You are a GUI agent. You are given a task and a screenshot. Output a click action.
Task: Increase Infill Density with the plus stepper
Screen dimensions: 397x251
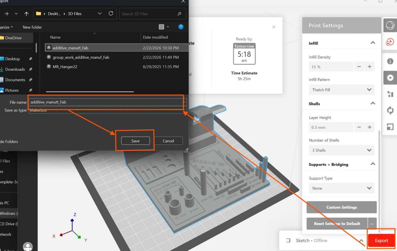(369, 66)
